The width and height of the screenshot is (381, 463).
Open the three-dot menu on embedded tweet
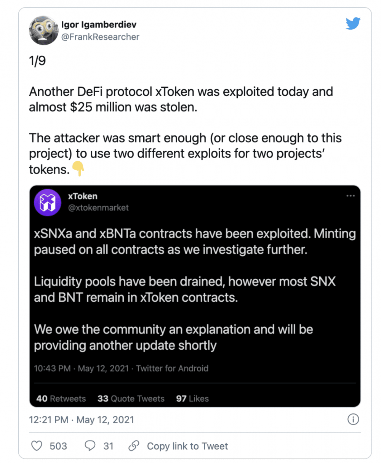click(x=351, y=196)
